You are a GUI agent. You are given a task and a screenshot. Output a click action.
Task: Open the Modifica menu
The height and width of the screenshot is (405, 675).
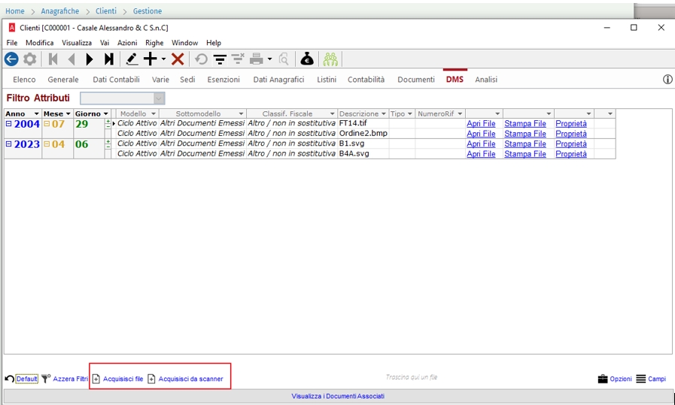click(40, 43)
